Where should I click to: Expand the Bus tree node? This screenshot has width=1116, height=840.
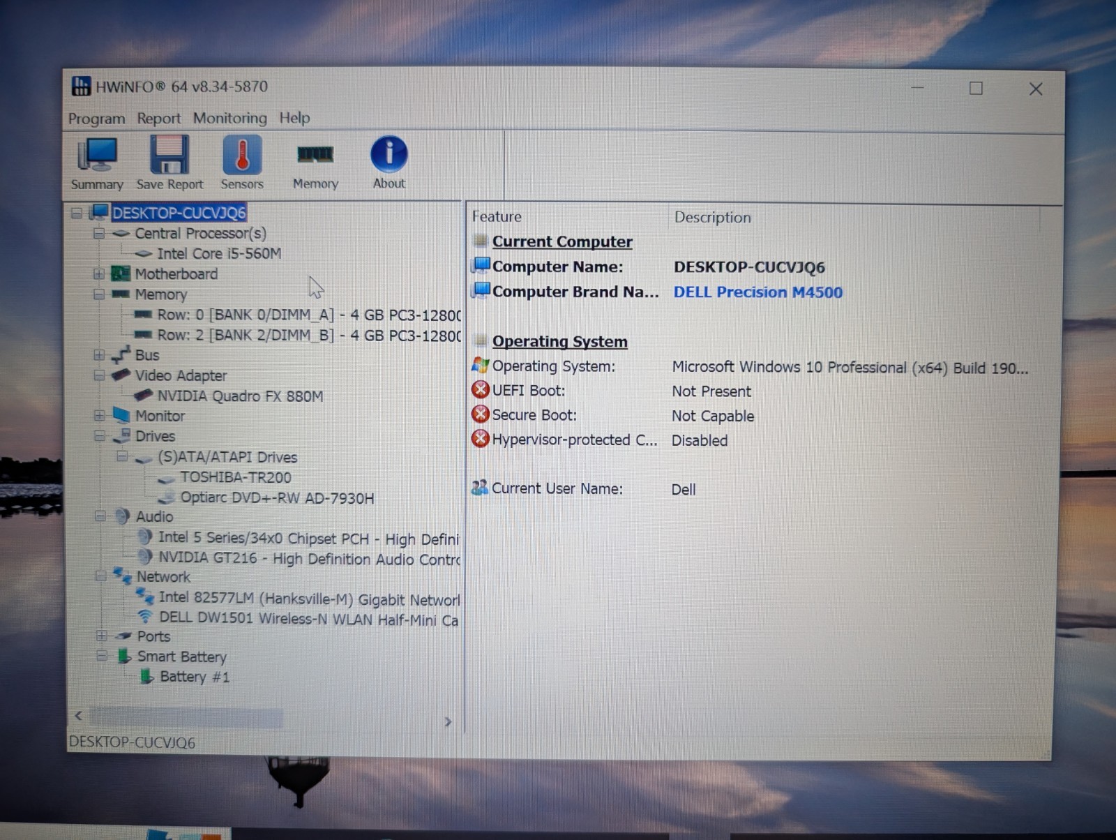tap(99, 354)
